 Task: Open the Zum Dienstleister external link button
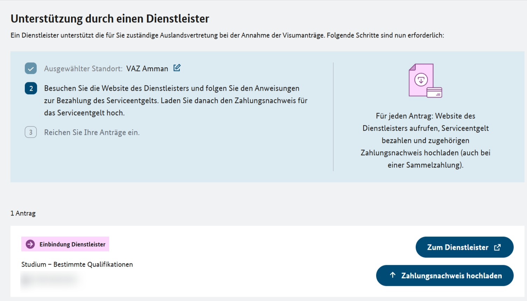tap(464, 247)
